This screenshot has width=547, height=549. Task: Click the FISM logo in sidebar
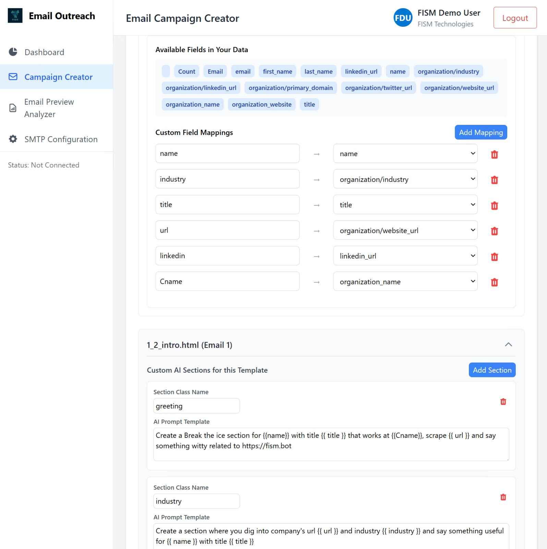(x=15, y=16)
